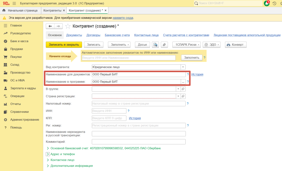This screenshot has height=171, width=282.
Task: Click into the ИНН input field
Action: pyautogui.click(x=109, y=111)
